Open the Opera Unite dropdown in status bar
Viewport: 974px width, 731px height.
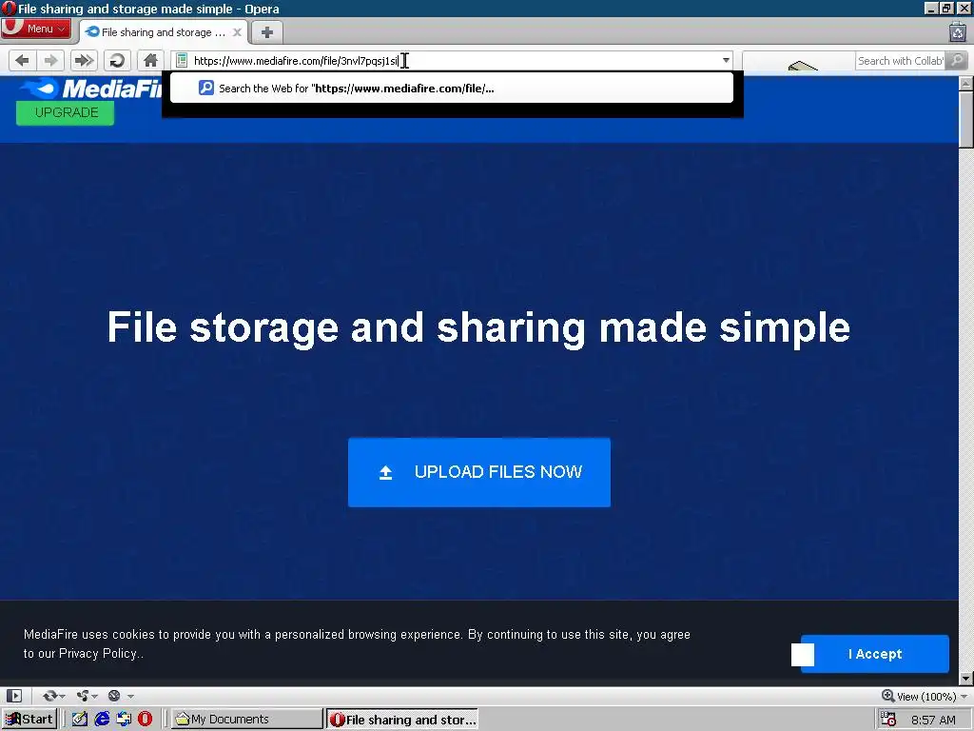click(87, 696)
